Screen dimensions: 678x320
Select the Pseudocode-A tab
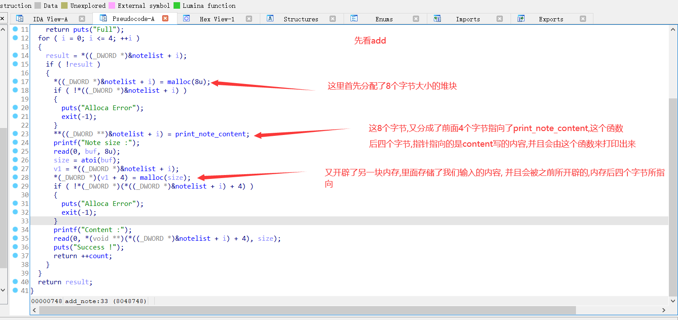tap(133, 19)
